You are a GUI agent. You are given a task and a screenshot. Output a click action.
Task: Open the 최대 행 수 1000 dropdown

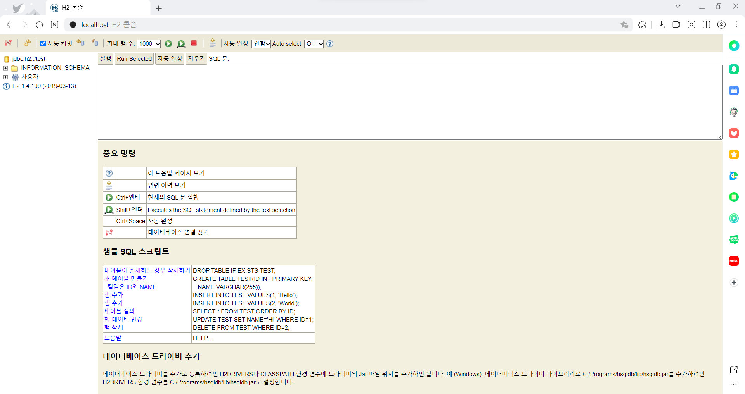click(x=149, y=43)
